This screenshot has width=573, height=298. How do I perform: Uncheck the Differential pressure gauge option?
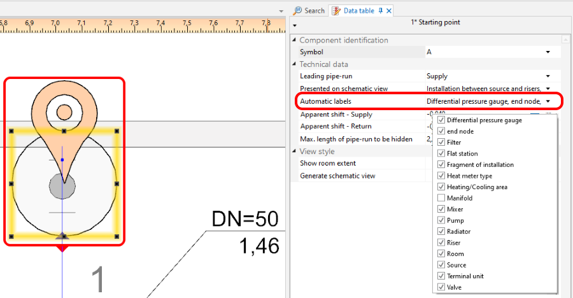[441, 120]
